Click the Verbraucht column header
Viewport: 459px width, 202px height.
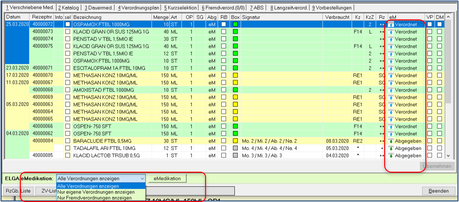point(337,17)
